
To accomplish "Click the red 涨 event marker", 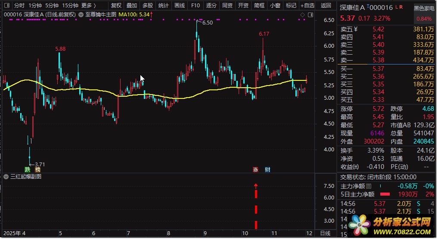I will pos(255,169).
